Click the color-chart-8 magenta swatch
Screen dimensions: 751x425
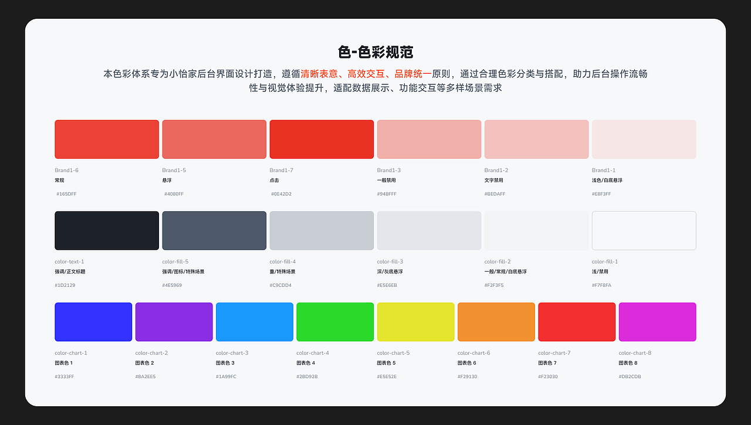pos(657,321)
